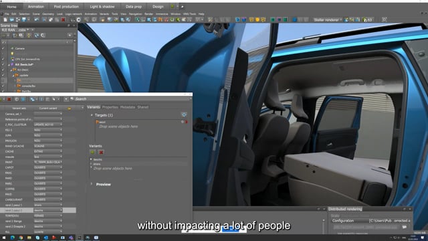Open the Render menu
The height and width of the screenshot is (241, 428).
pyautogui.click(x=148, y=14)
